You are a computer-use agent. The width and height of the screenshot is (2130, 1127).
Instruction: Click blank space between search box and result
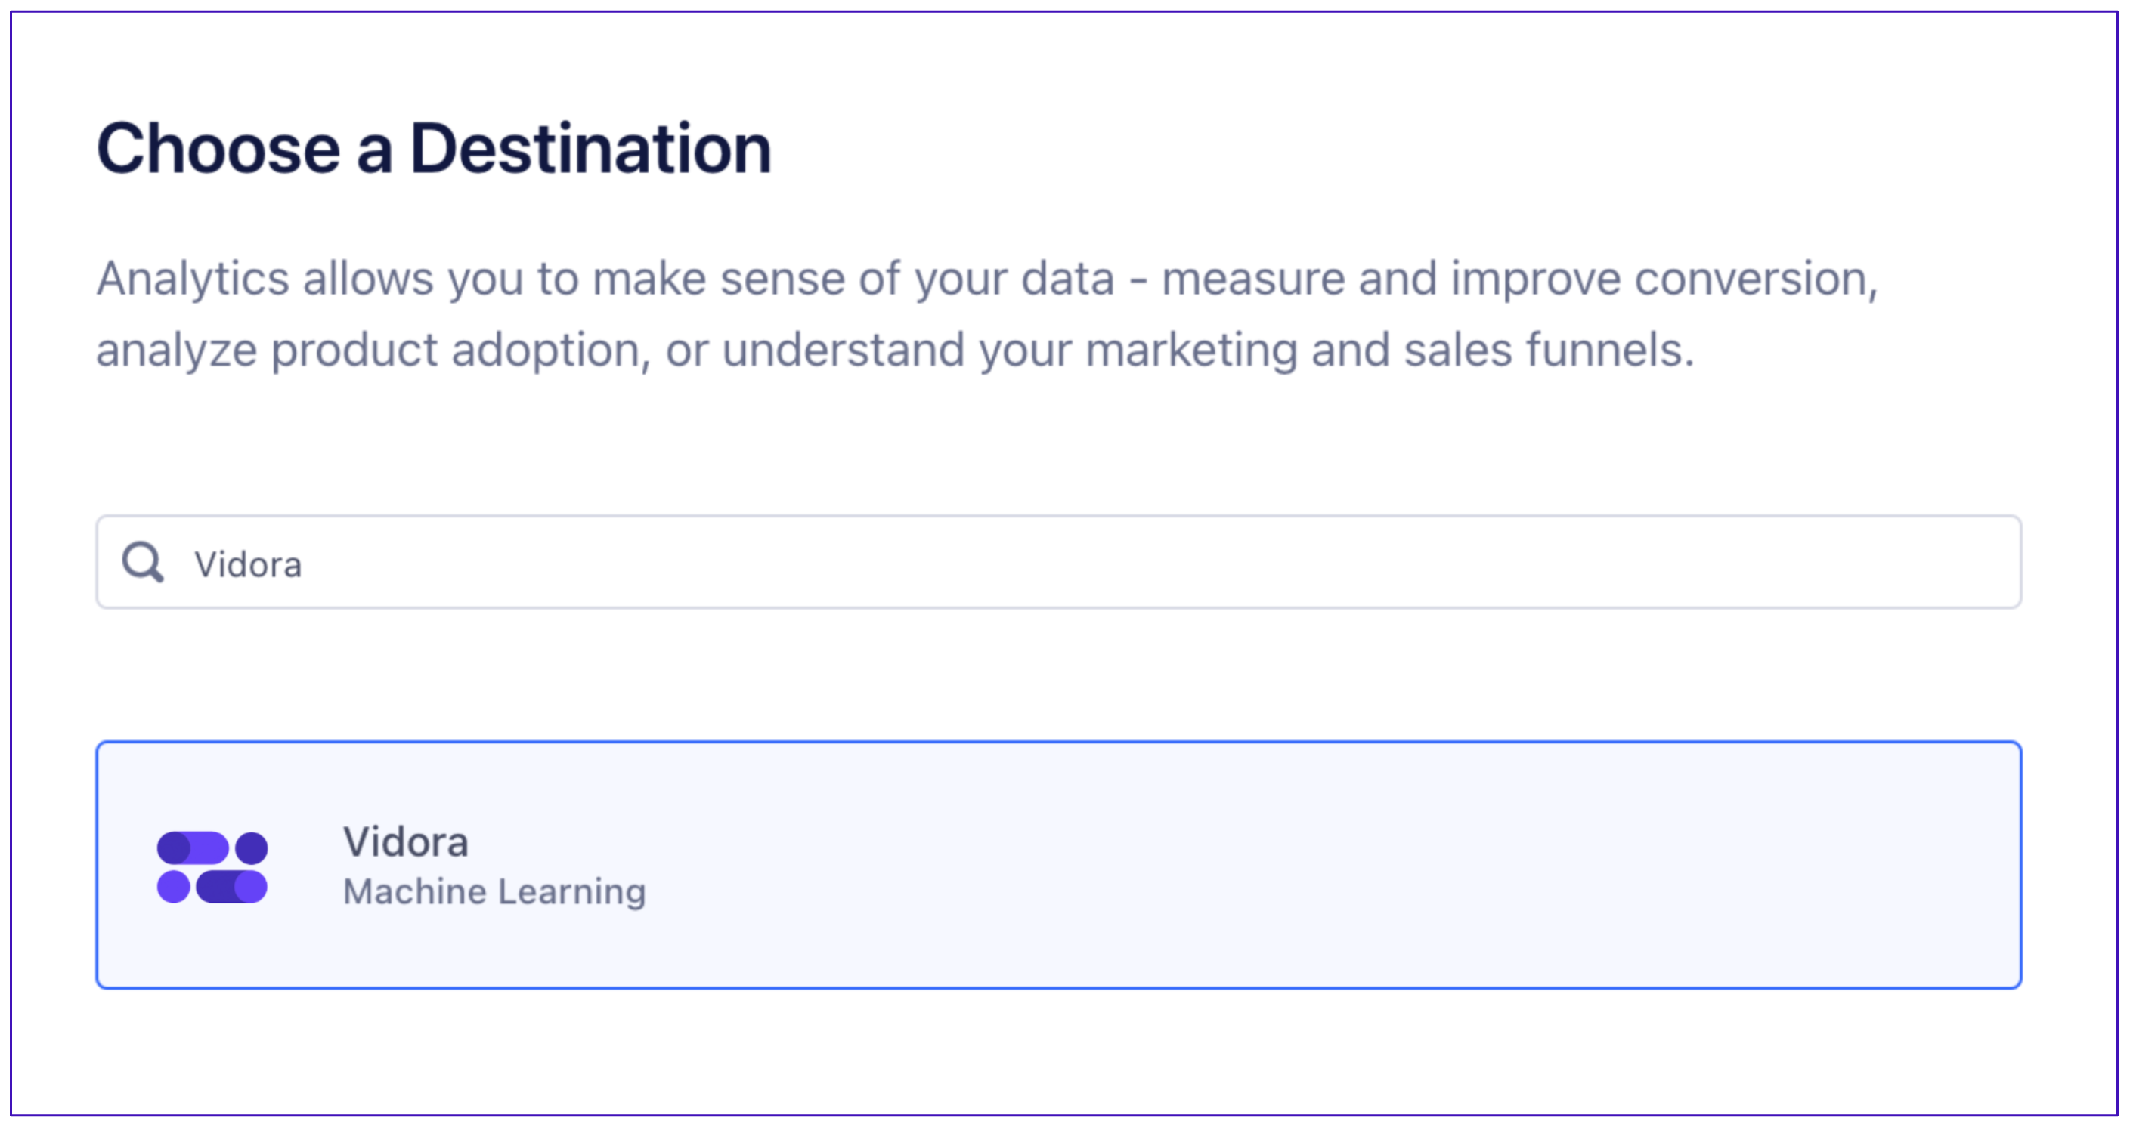pyautogui.click(x=1058, y=675)
